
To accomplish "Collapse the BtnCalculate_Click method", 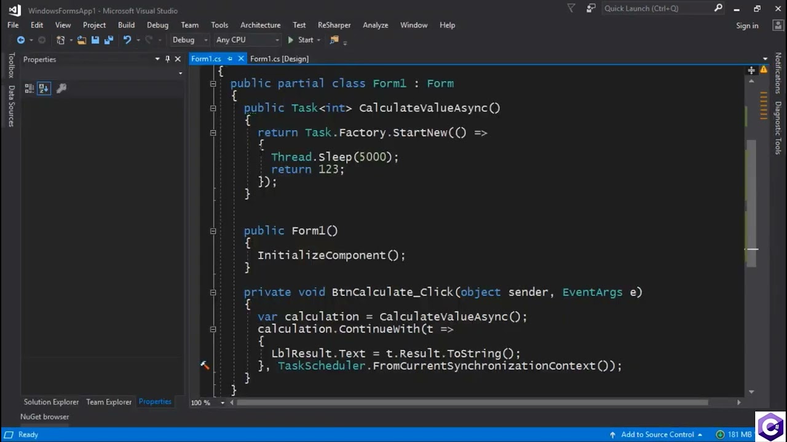I will coord(213,292).
